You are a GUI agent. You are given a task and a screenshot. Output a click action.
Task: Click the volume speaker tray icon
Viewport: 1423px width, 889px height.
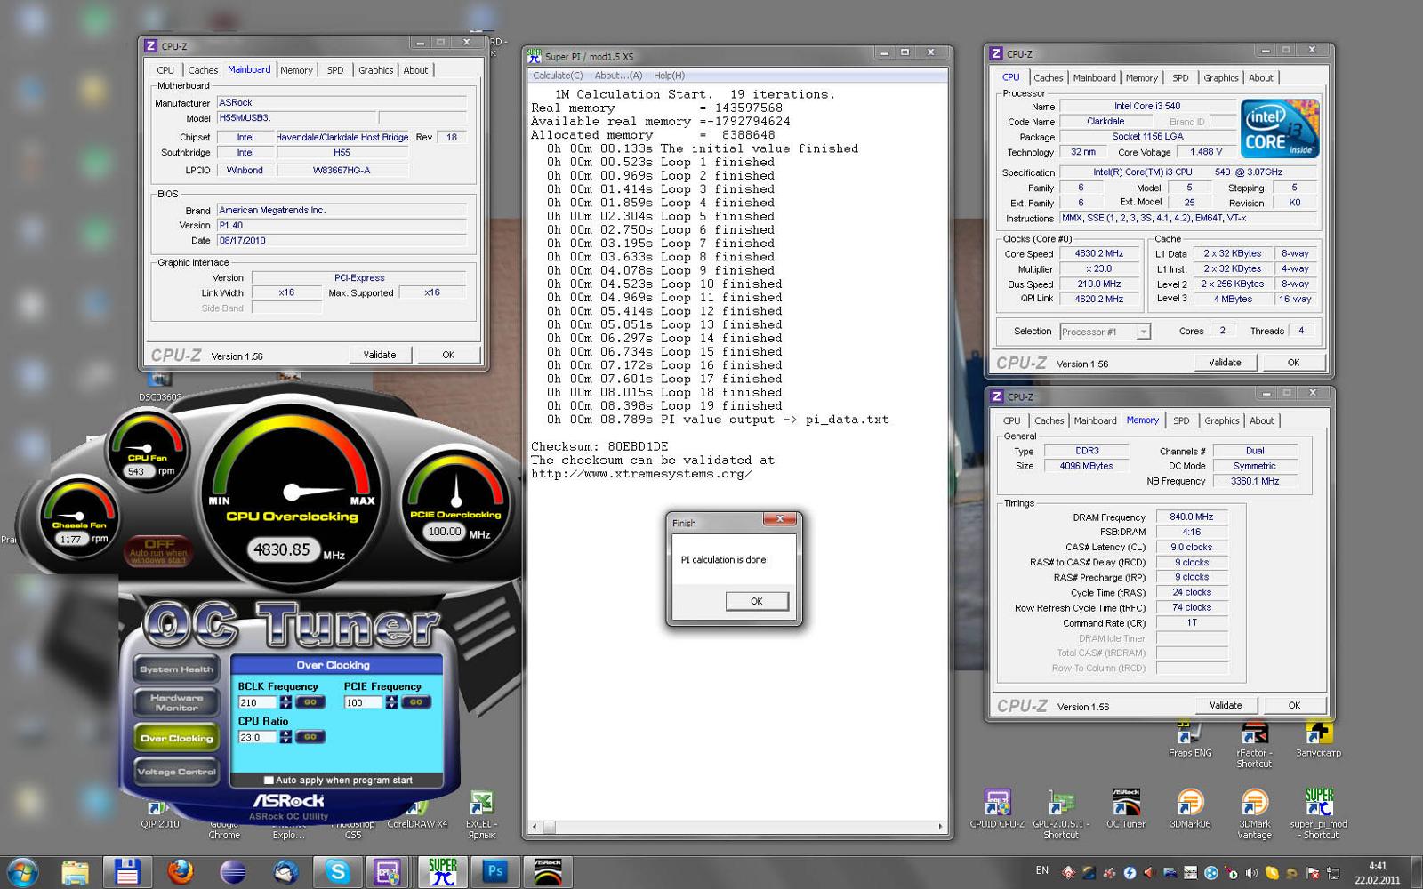tap(1251, 873)
